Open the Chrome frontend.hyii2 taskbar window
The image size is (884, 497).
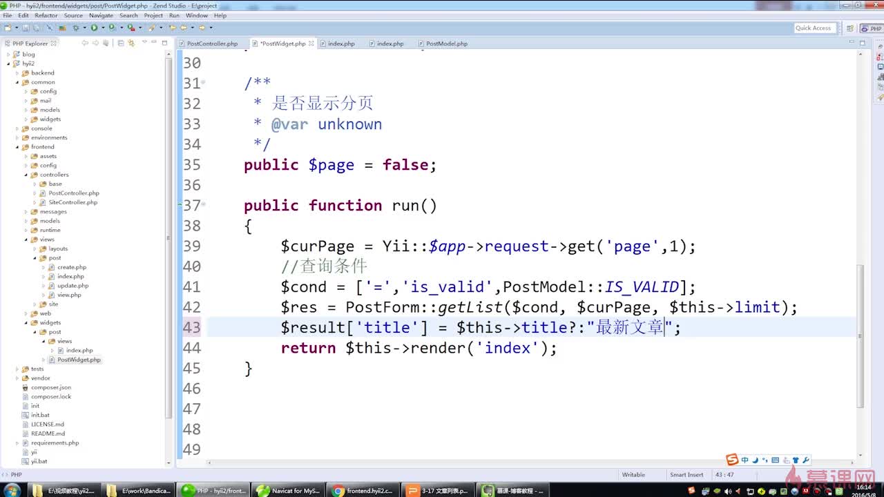tap(363, 490)
